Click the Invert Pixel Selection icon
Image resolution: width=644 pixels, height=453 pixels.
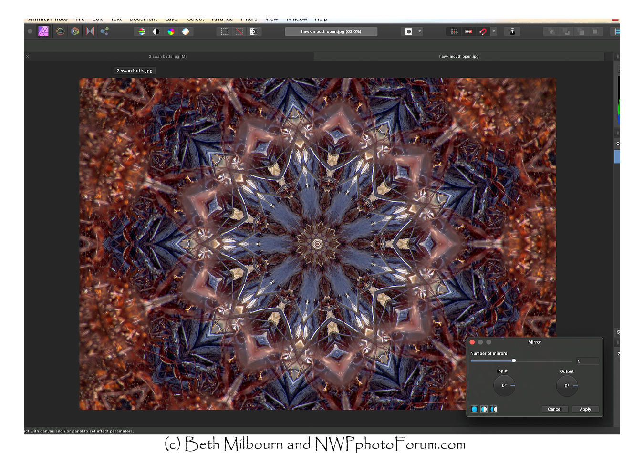[x=254, y=31]
